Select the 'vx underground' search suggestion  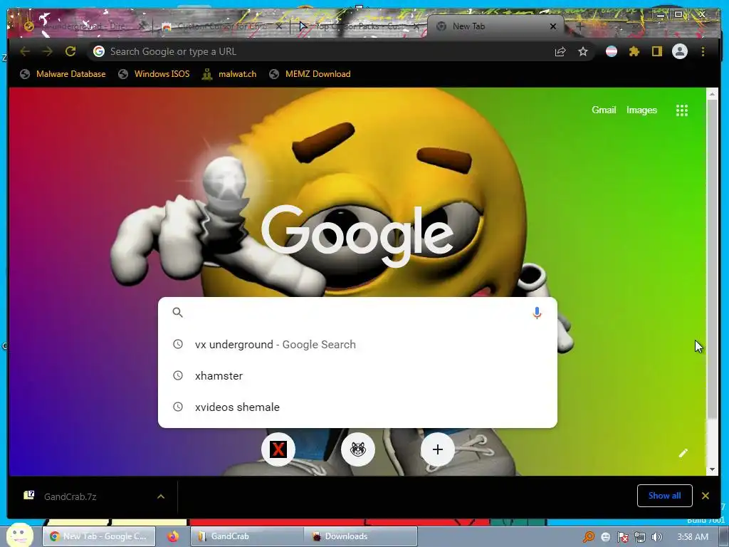point(357,345)
